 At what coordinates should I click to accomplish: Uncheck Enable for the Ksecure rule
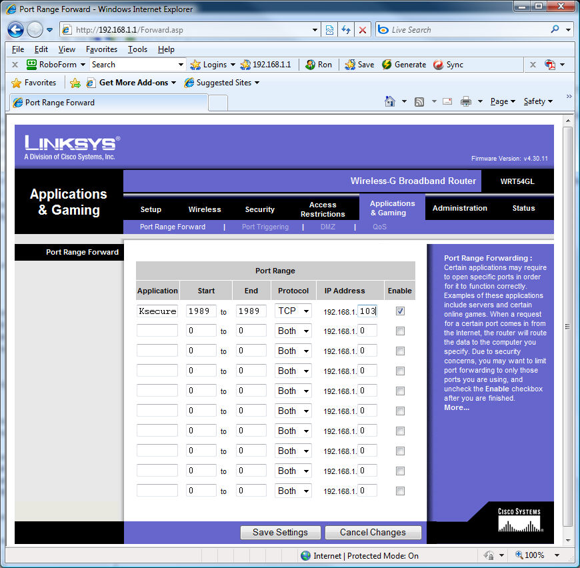pyautogui.click(x=400, y=311)
